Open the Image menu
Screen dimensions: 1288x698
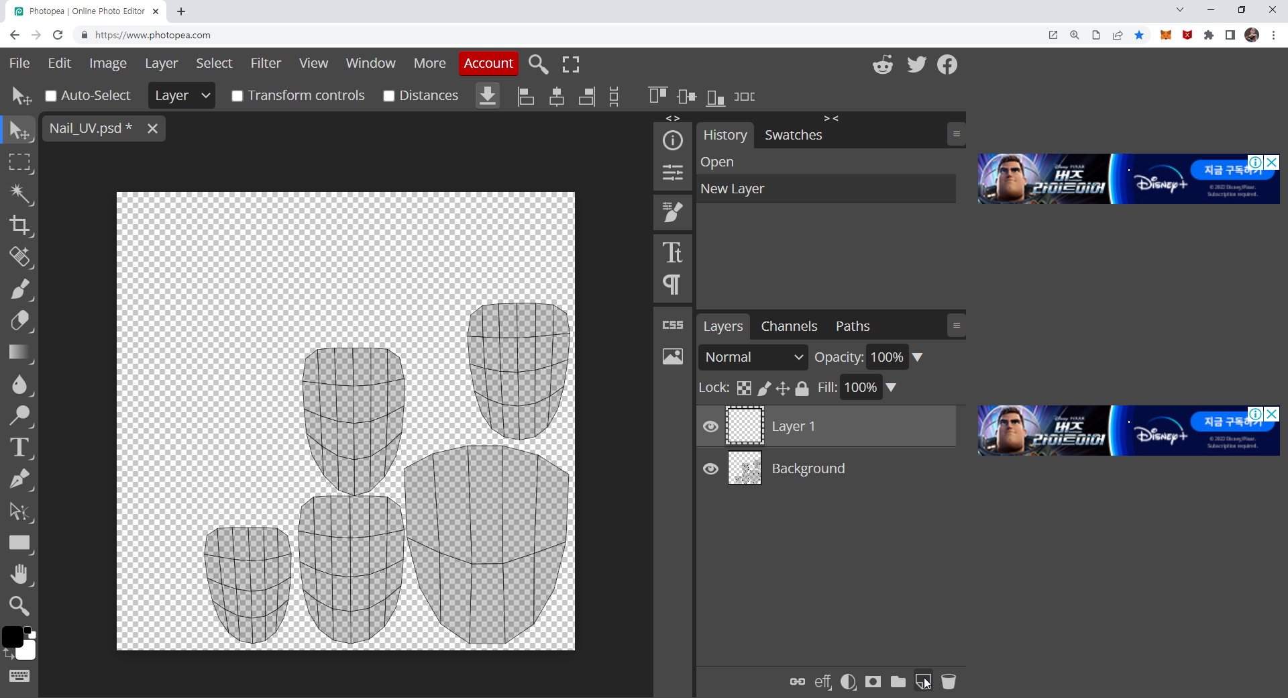108,63
